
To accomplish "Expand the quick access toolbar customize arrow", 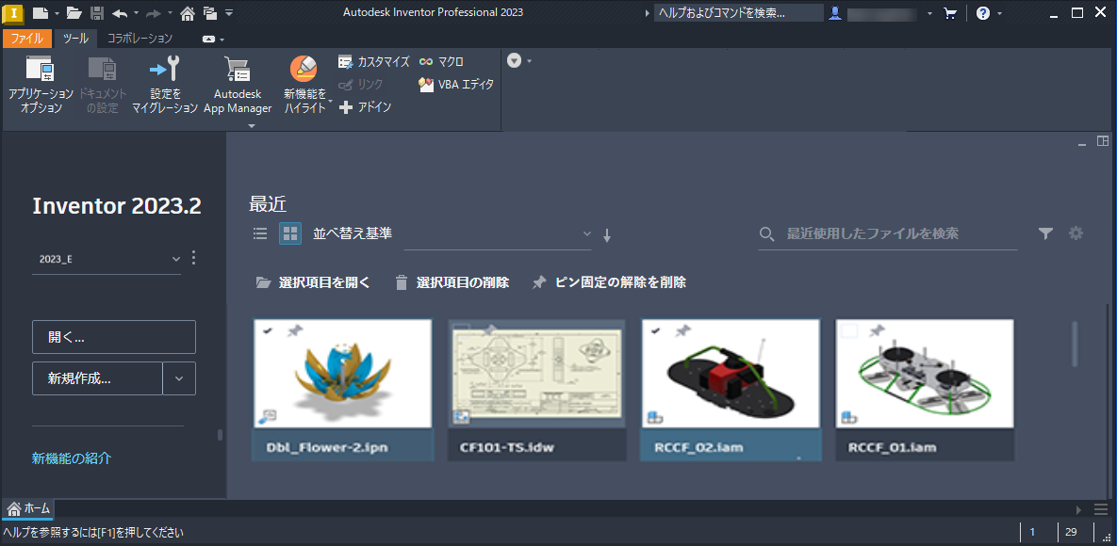I will (229, 13).
